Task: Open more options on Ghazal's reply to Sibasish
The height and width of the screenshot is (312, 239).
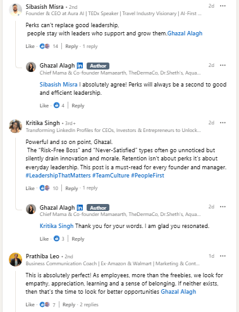Action: (223, 65)
